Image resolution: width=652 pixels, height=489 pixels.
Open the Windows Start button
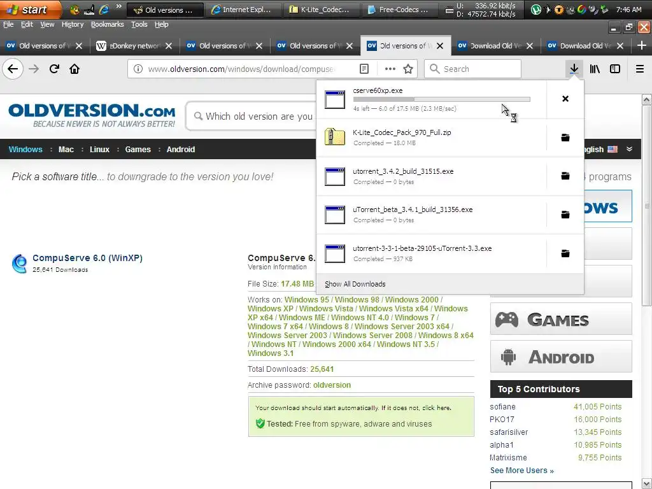30,9
